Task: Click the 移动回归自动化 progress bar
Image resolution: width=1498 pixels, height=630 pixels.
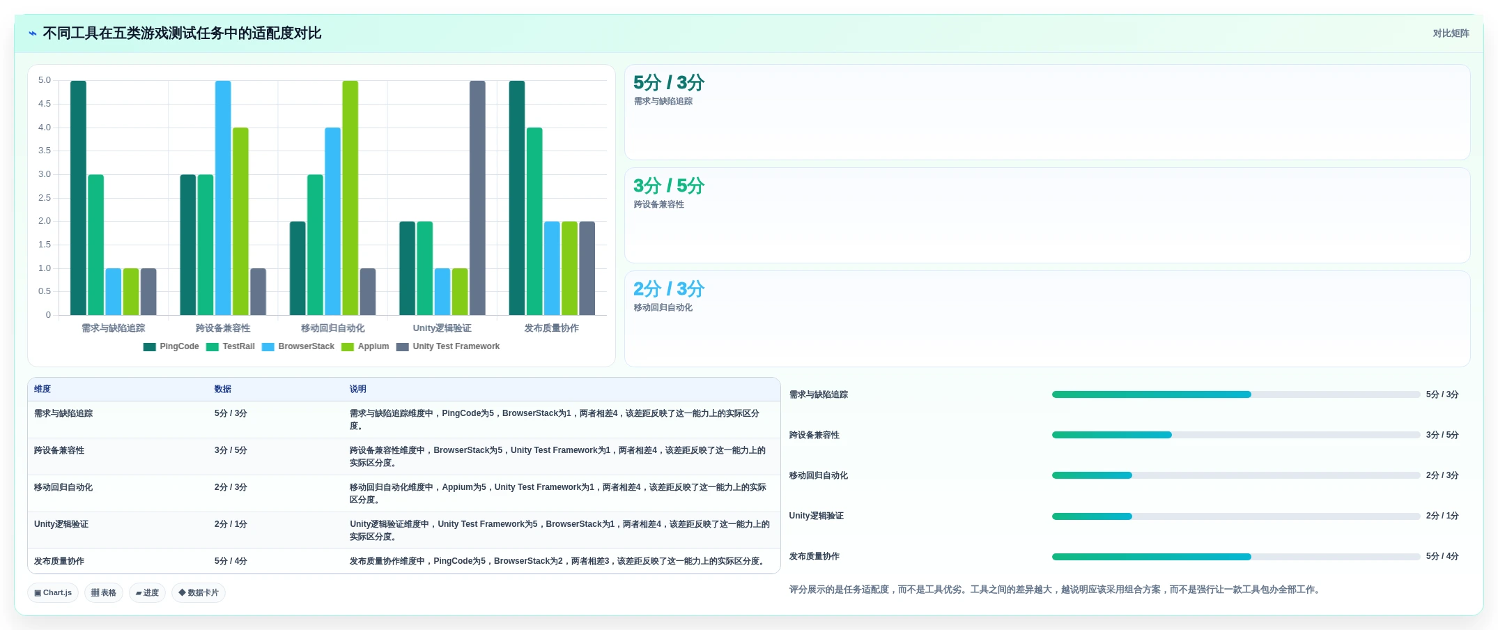Action: click(1235, 475)
